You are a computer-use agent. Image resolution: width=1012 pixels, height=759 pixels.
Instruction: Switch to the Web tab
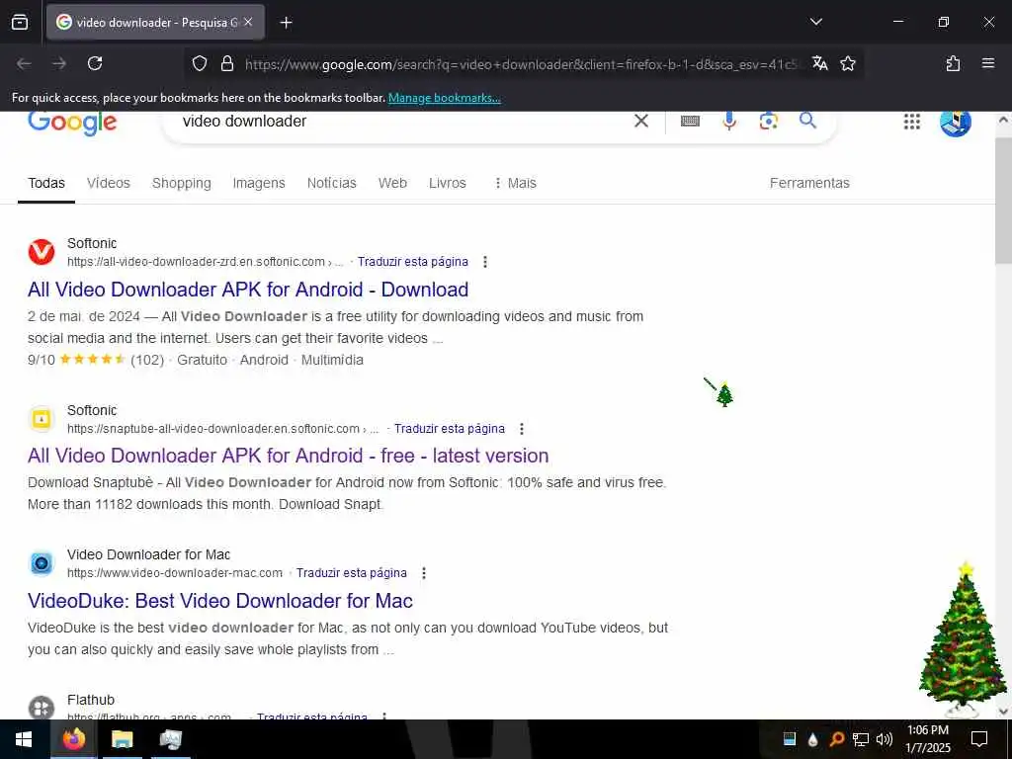point(392,183)
